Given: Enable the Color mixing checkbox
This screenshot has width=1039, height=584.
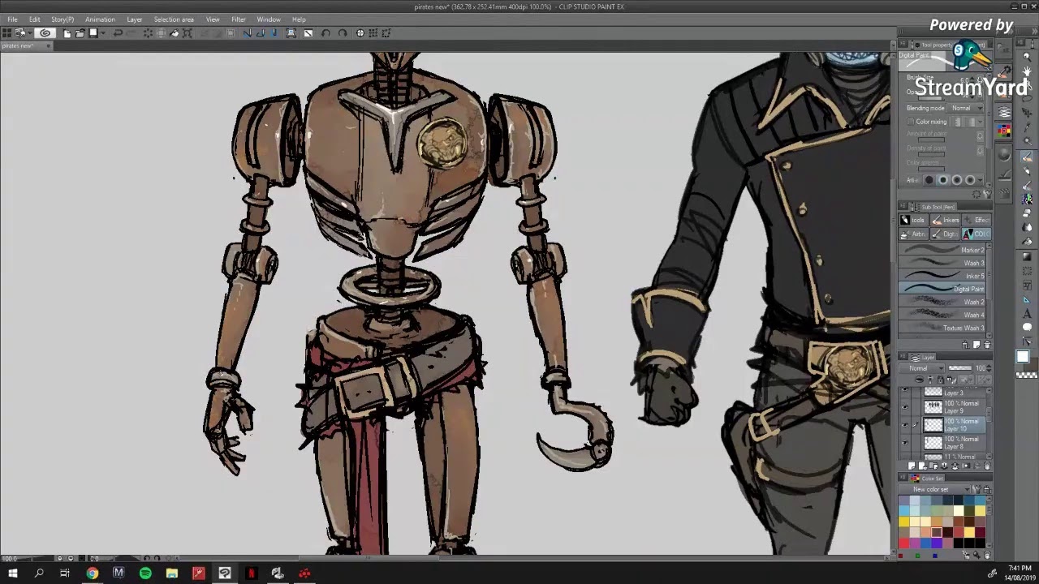Looking at the screenshot, I should tap(911, 122).
